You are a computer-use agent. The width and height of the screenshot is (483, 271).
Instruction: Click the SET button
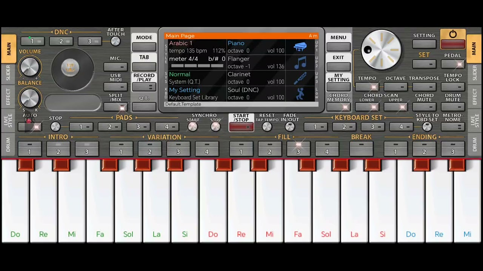424,64
